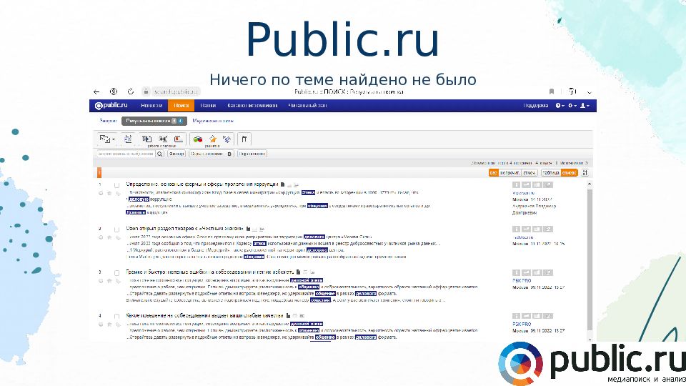Open Читальный зал in the navigation bar
The height and width of the screenshot is (386, 686).
[307, 106]
